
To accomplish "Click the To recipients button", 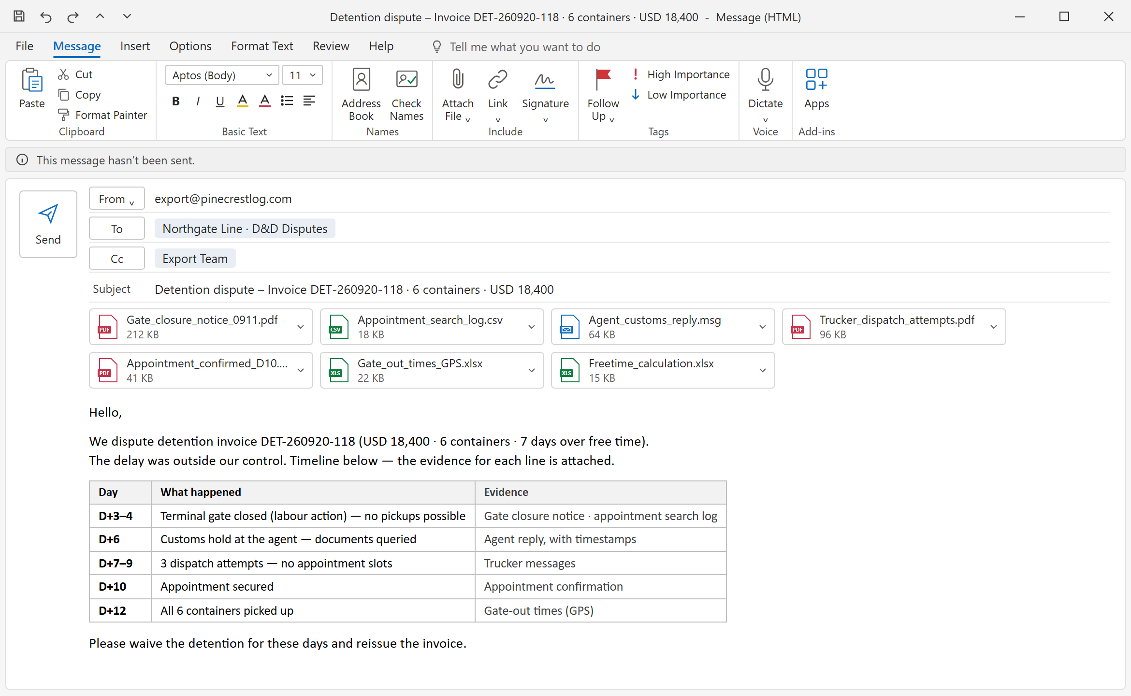I will (117, 229).
